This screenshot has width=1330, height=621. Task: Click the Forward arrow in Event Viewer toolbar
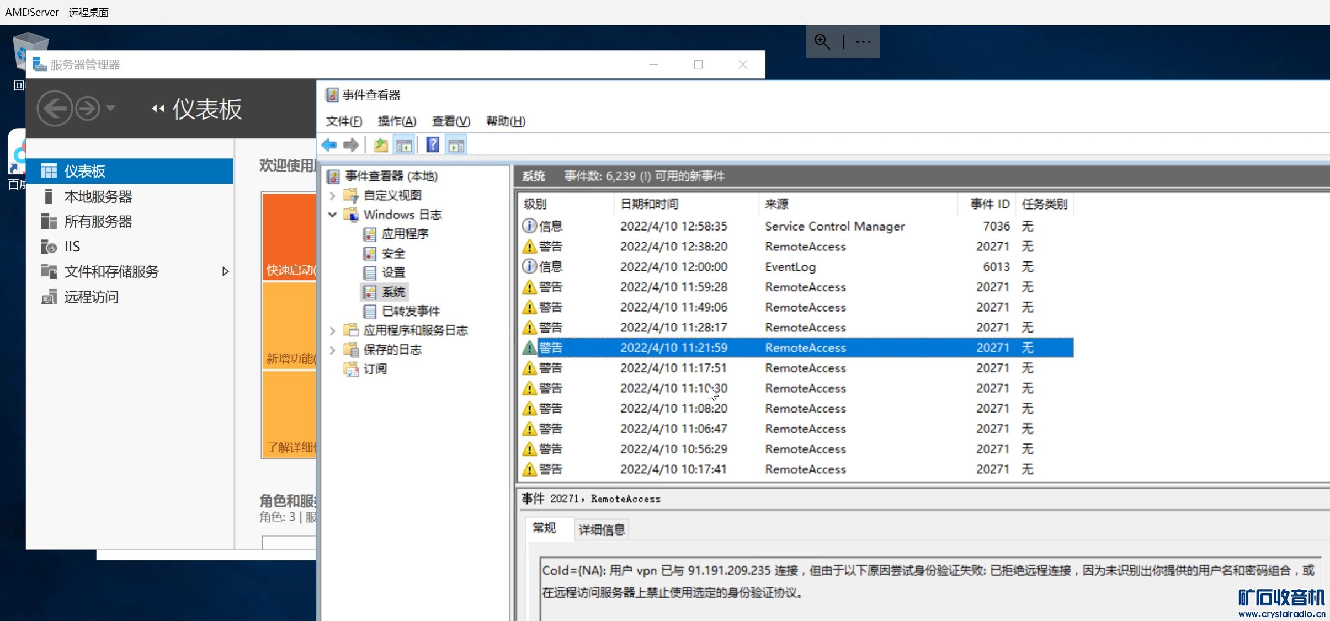(x=351, y=145)
